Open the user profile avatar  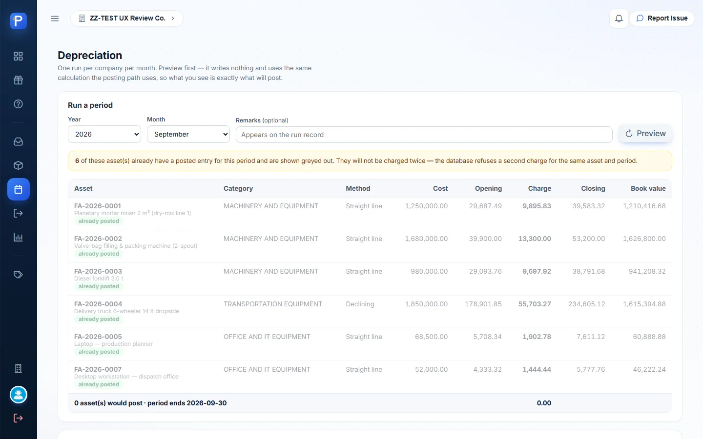(18, 395)
